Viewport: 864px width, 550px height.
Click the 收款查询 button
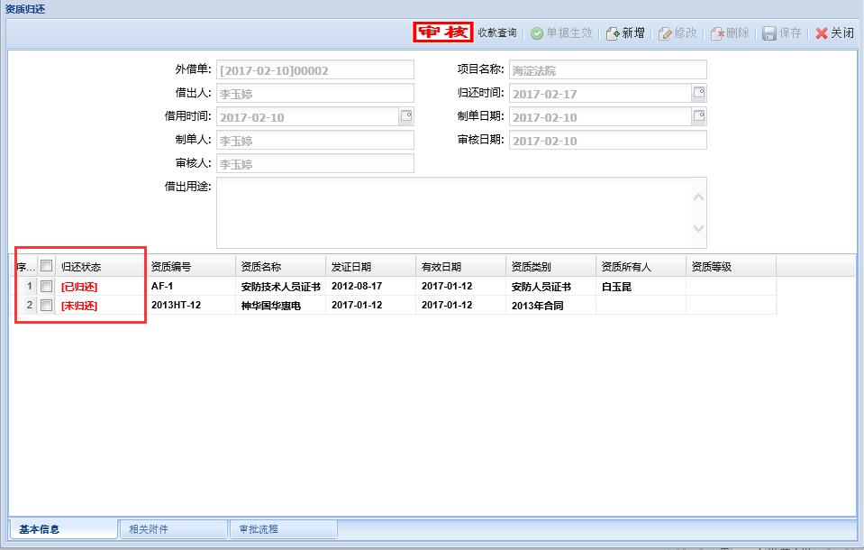click(497, 33)
